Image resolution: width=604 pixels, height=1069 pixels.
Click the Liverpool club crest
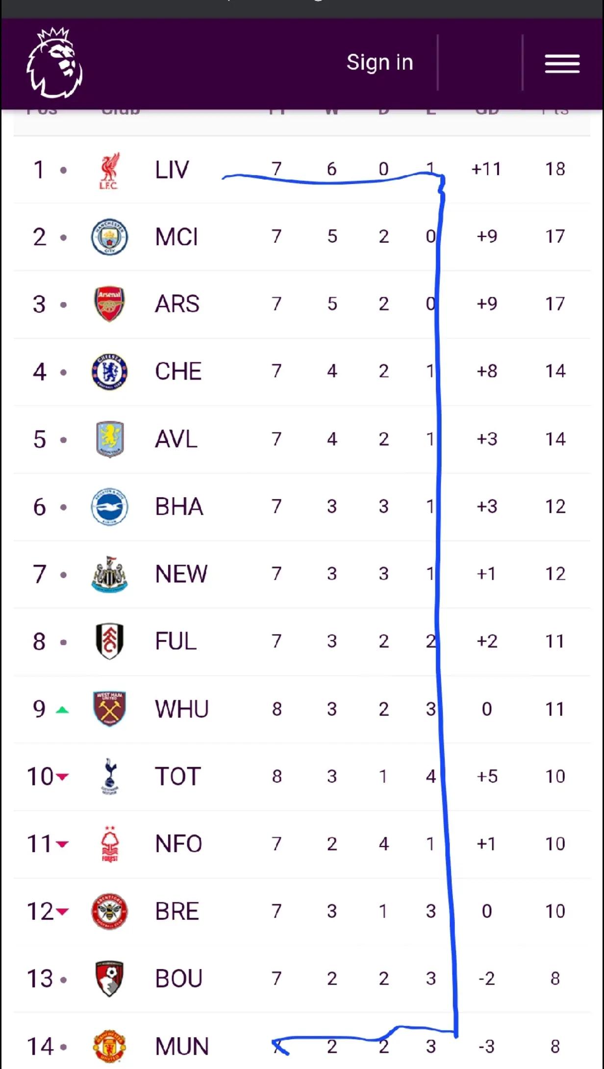(x=109, y=170)
